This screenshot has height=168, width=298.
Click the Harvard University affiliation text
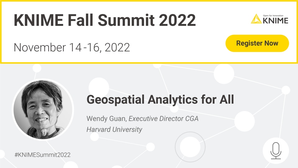pos(114,129)
